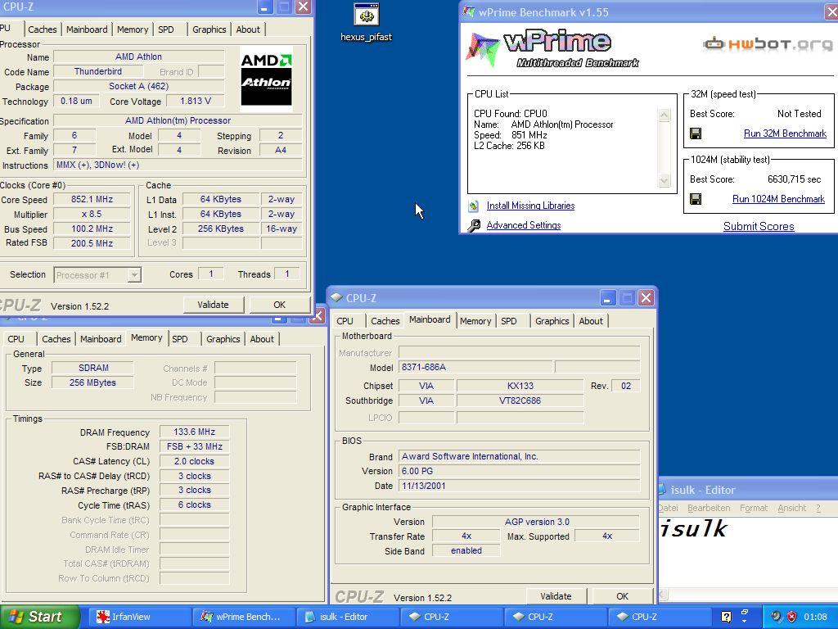
Task: Click Submit Scores link
Action: (x=759, y=226)
